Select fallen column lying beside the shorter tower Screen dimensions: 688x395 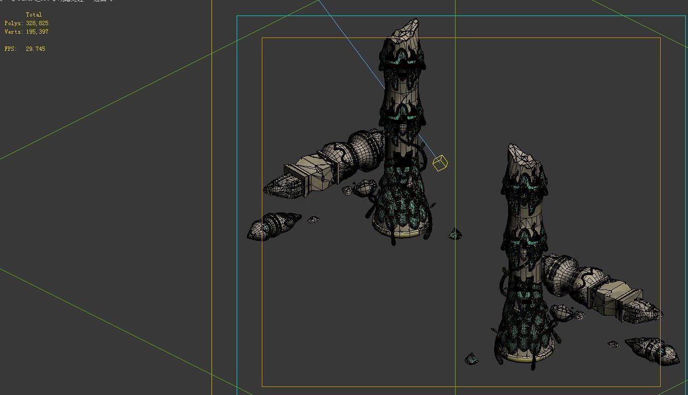(602, 289)
